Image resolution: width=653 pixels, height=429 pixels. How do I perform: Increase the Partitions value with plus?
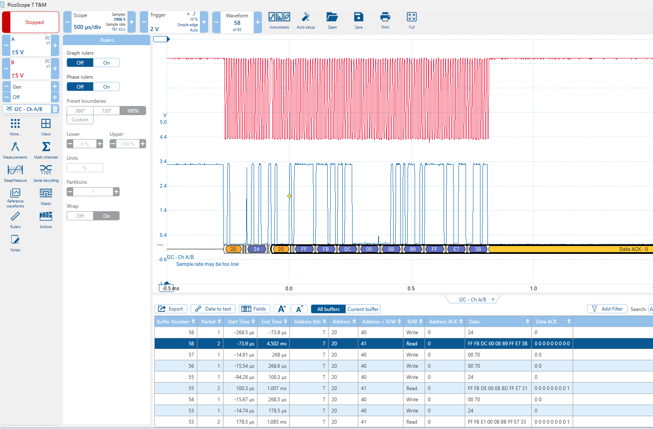tap(116, 192)
